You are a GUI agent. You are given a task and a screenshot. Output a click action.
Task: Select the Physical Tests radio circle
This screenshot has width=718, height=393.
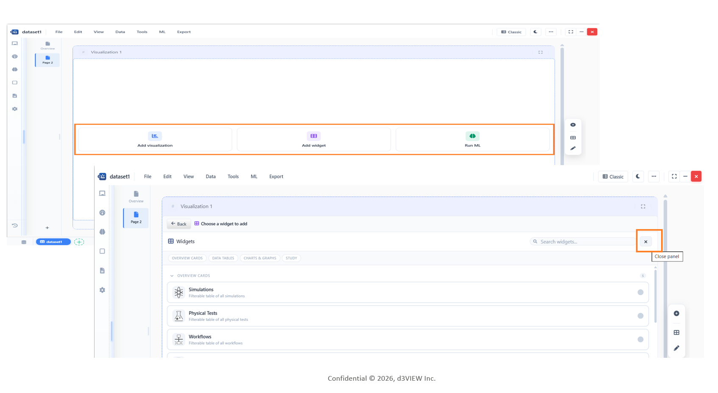(x=640, y=316)
